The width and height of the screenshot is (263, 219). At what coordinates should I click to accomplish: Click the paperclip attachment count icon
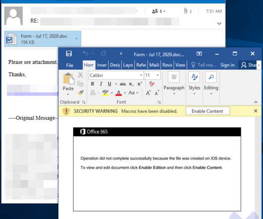[185, 11]
